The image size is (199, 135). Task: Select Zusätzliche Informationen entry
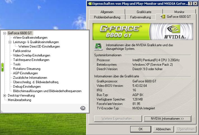tap(30, 78)
